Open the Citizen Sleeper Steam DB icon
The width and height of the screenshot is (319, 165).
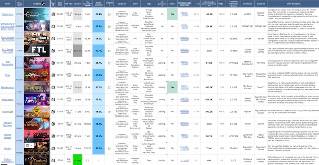(53, 136)
